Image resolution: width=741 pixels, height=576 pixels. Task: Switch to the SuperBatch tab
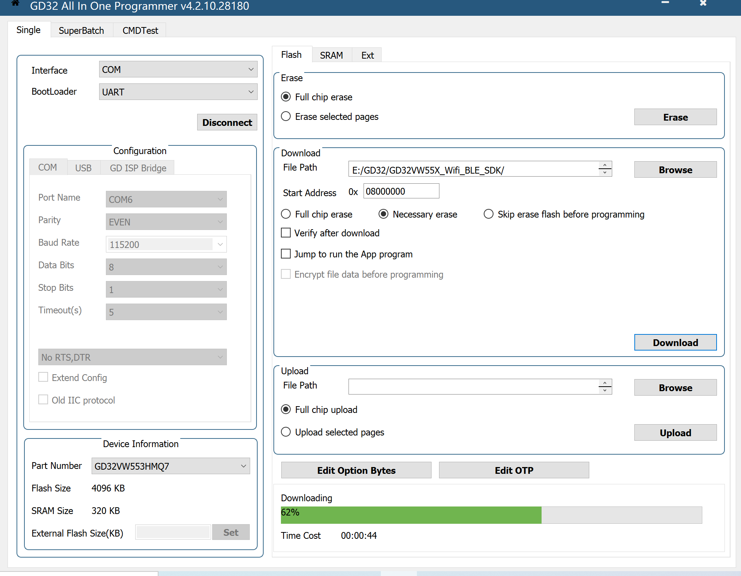point(81,30)
